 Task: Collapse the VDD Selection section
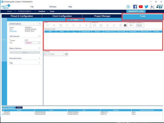click(x=39, y=36)
